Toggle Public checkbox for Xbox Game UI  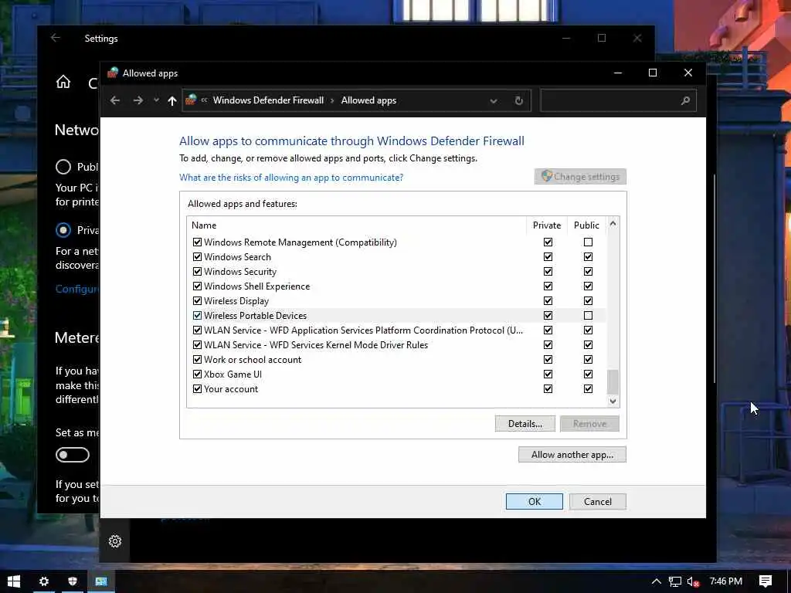coord(588,374)
